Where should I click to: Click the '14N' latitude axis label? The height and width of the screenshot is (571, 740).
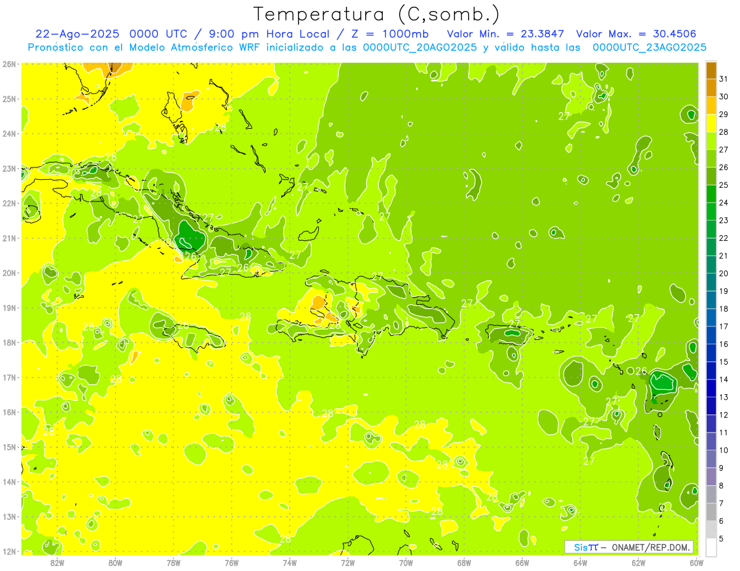coord(9,482)
